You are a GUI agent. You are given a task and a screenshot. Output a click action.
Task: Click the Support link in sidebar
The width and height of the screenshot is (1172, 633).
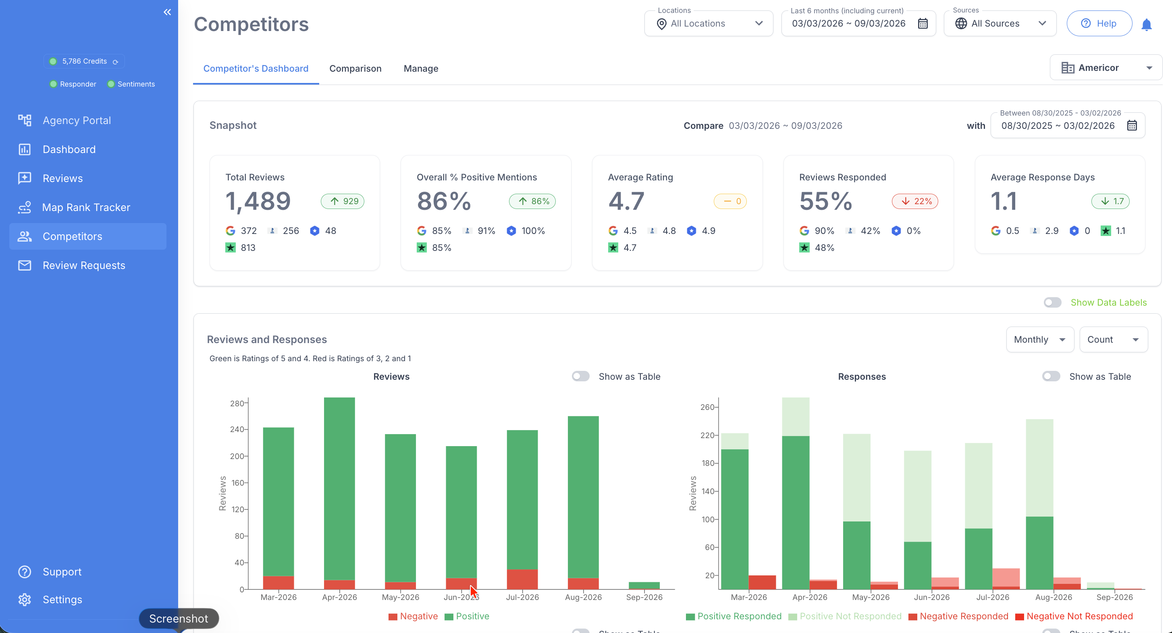(x=62, y=572)
